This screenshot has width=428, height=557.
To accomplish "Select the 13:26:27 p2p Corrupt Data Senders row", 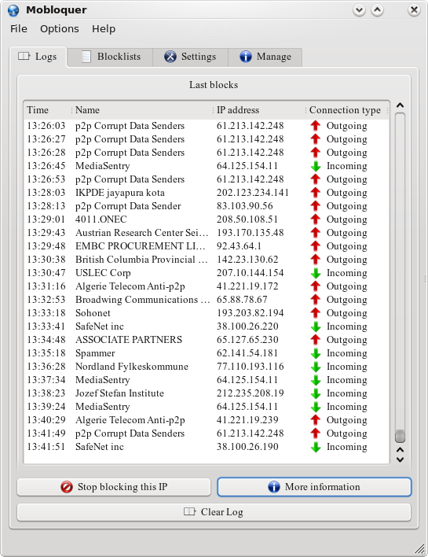I will click(207, 139).
